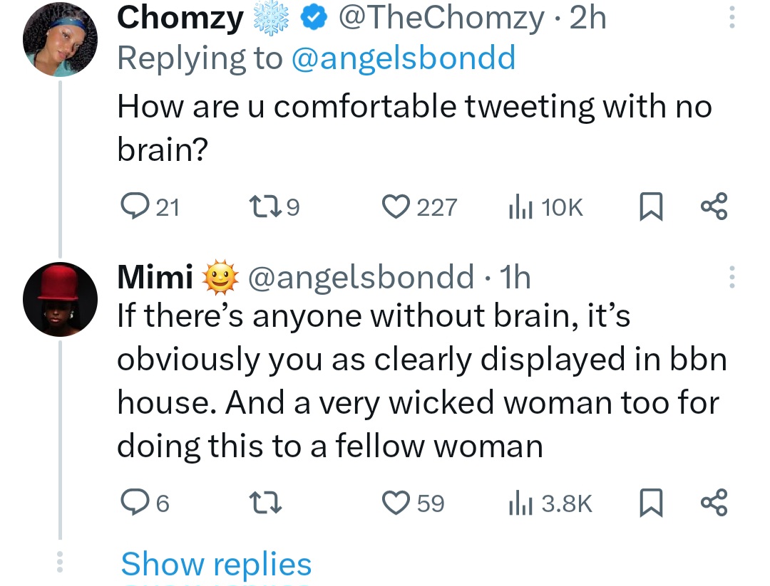The height and width of the screenshot is (586, 770).
Task: Reply to Chomzy's tweet
Action: click(132, 207)
